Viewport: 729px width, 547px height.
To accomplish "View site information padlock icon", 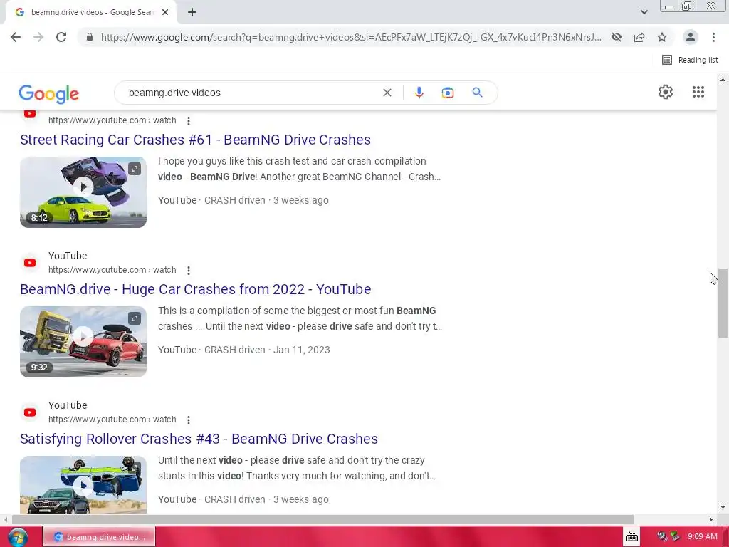I will 90,37.
